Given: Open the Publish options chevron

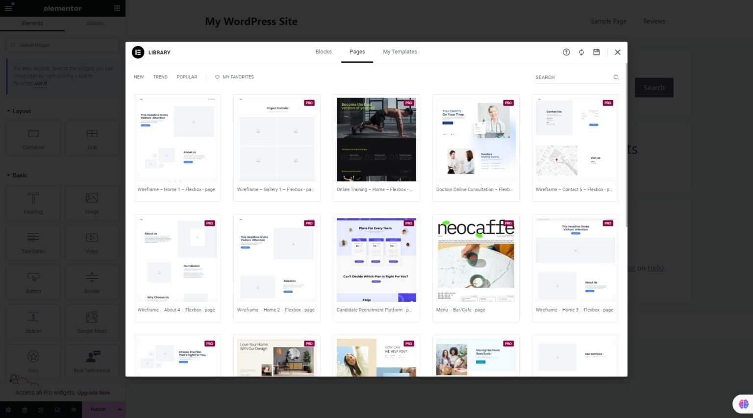Looking at the screenshot, I should (x=120, y=409).
